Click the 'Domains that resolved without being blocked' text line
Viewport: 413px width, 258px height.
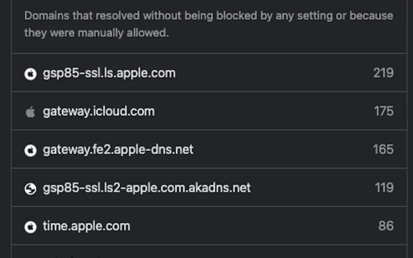[x=209, y=16]
